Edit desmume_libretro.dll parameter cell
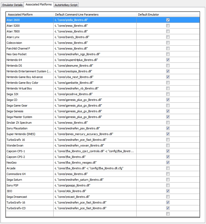The width and height of the screenshot is (206, 224). point(95,65)
